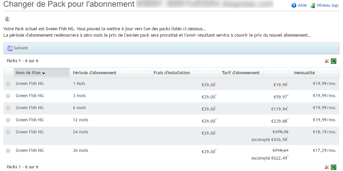This screenshot has width=343, height=171.
Task: Click the blue Aide question-mark icon
Action: pos(294,5)
